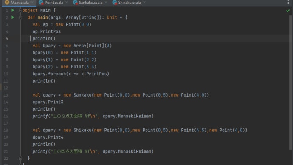
Task: Click line number 18 in gutter
Action: coord(6,130)
